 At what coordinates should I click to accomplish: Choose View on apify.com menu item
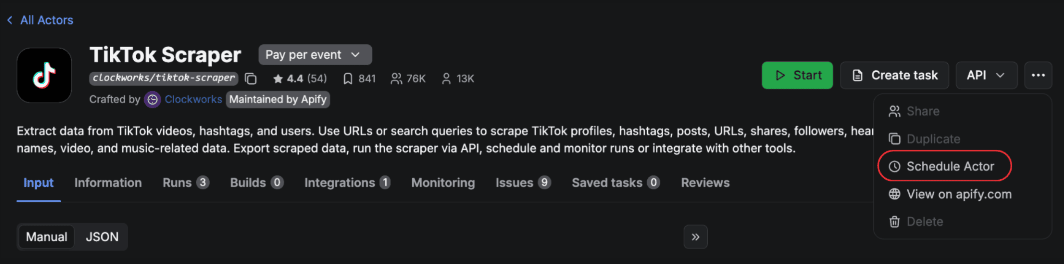(958, 194)
